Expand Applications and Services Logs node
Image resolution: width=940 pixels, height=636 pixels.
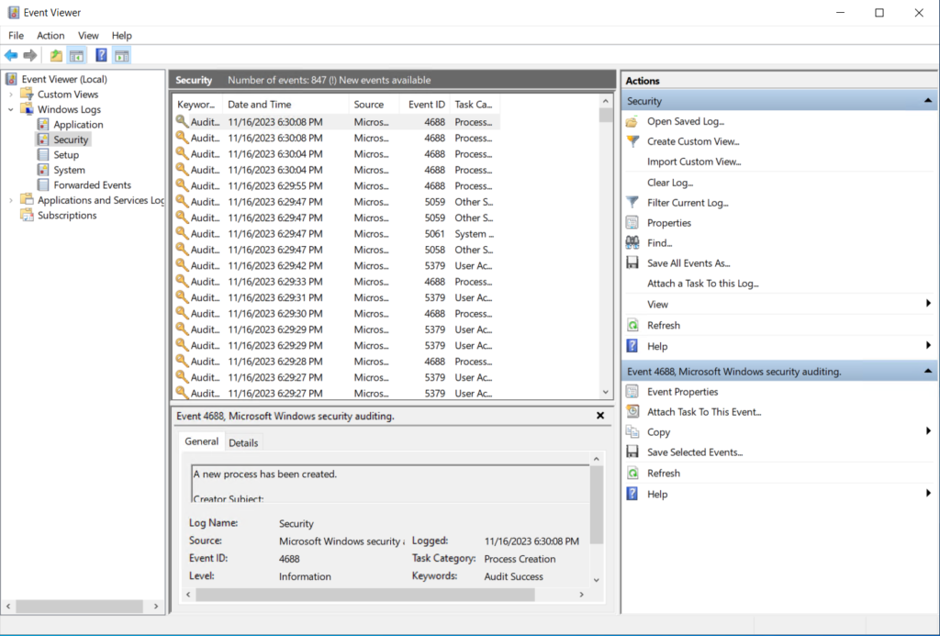click(x=10, y=200)
